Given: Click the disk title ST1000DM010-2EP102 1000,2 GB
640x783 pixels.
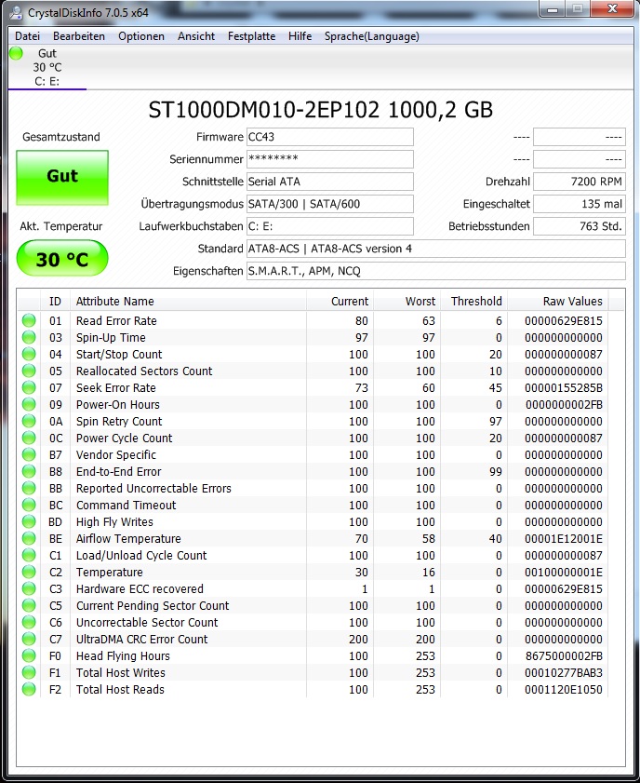Looking at the screenshot, I should pyautogui.click(x=320, y=110).
